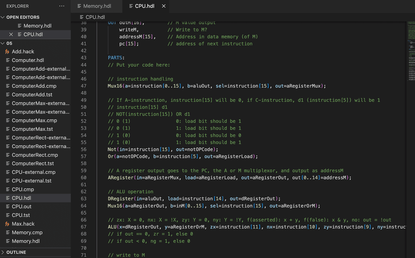Open ComputerAdd.tst in the file tree
415x258 pixels.
pos(32,94)
